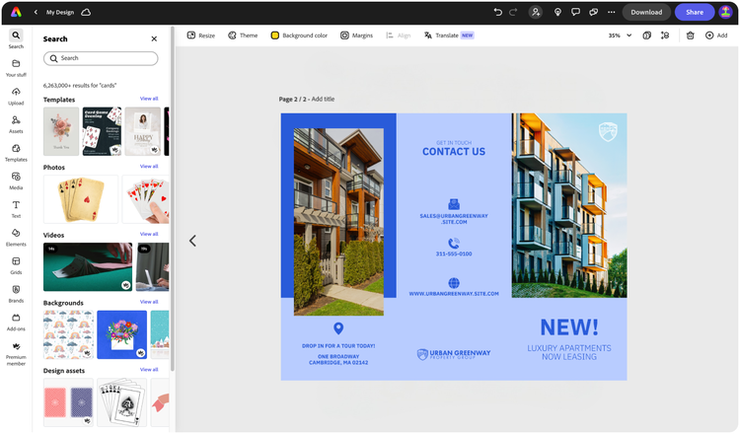Click the page arrangement icon beside the trash
740x434 pixels.
665,36
